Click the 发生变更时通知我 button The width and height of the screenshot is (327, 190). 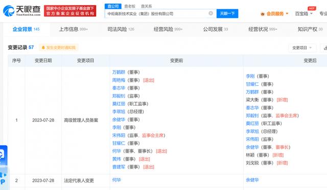[59, 47]
